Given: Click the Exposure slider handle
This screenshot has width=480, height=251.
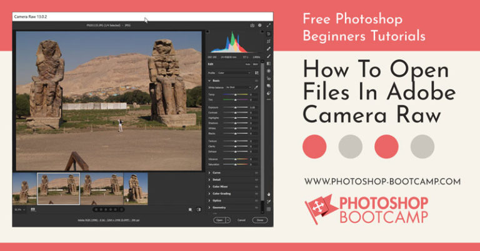Looking at the screenshot, I should click(x=236, y=108).
